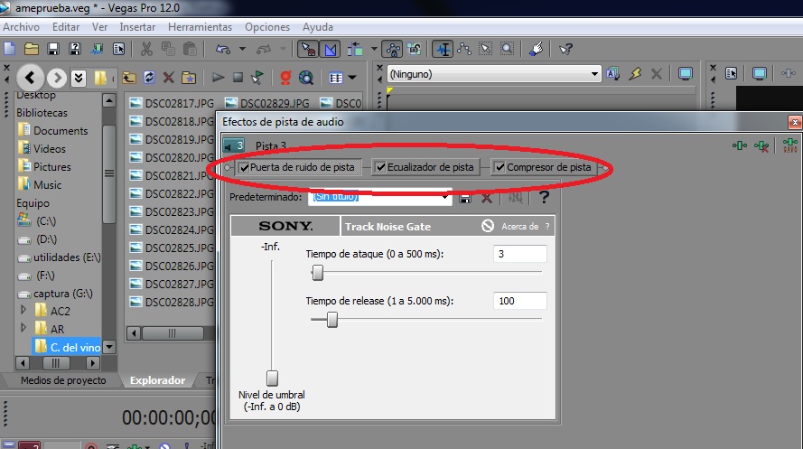Open the Predeterminado preset dropdown
The image size is (803, 449).
tap(444, 197)
